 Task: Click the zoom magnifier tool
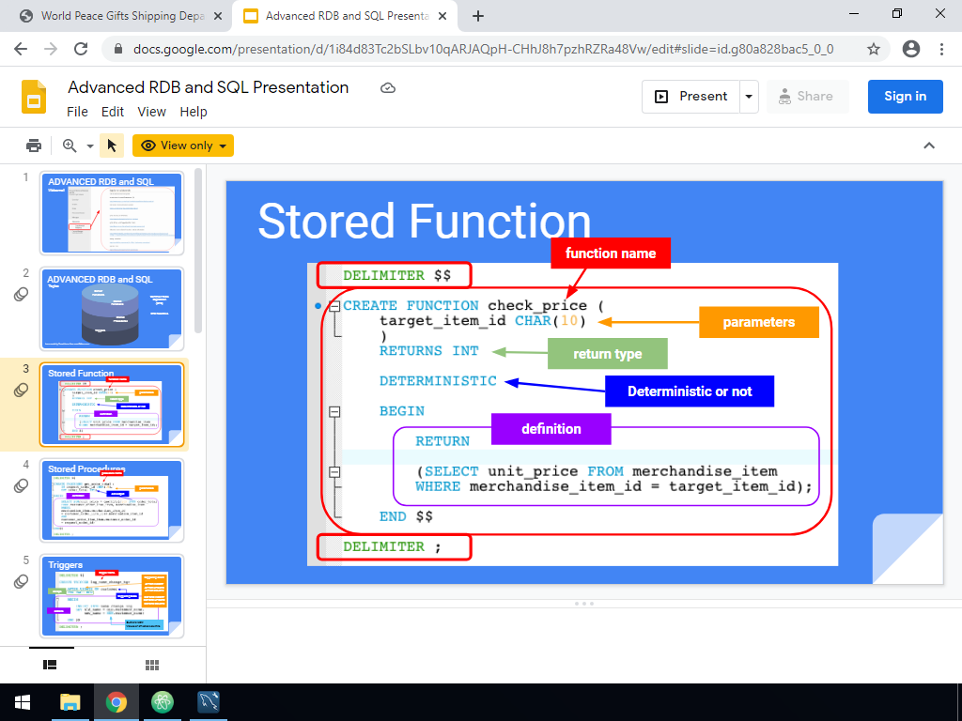[69, 146]
